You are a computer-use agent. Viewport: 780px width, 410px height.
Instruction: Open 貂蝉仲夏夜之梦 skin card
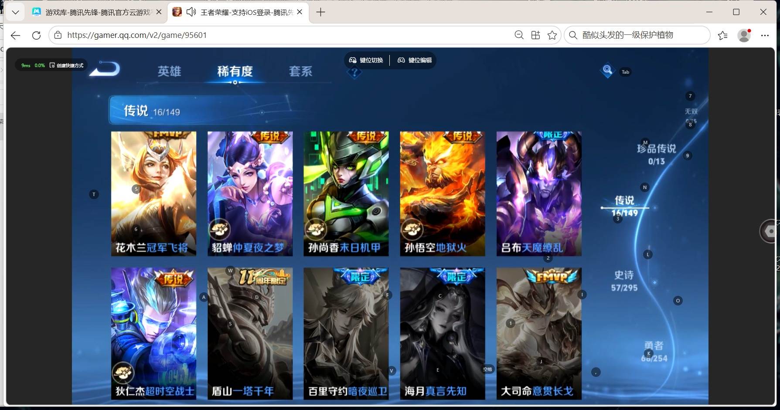(x=250, y=193)
